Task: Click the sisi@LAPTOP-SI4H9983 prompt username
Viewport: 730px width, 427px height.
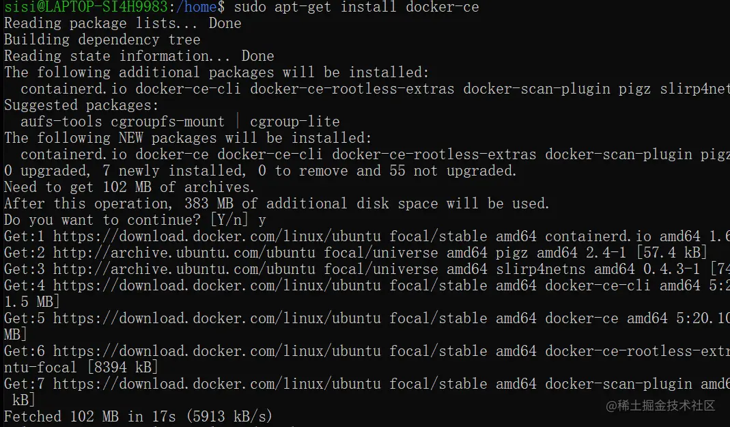Action: tap(85, 7)
